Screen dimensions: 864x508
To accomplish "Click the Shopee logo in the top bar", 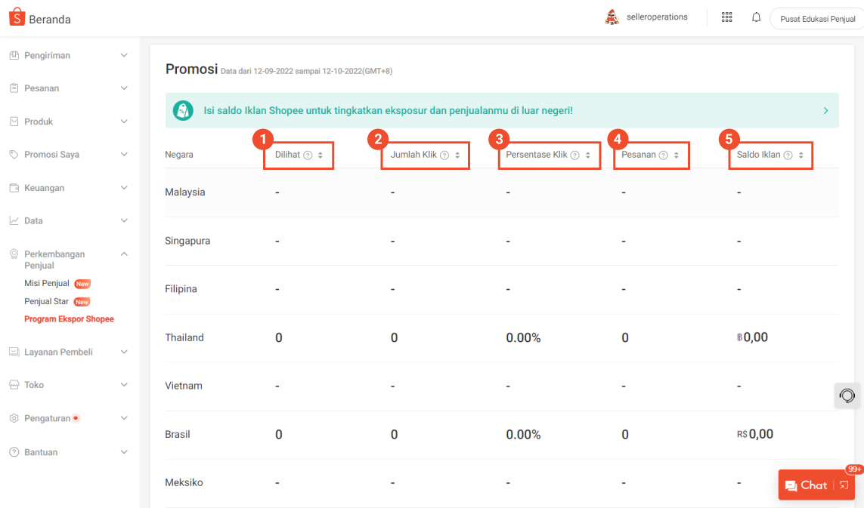I will (17, 16).
